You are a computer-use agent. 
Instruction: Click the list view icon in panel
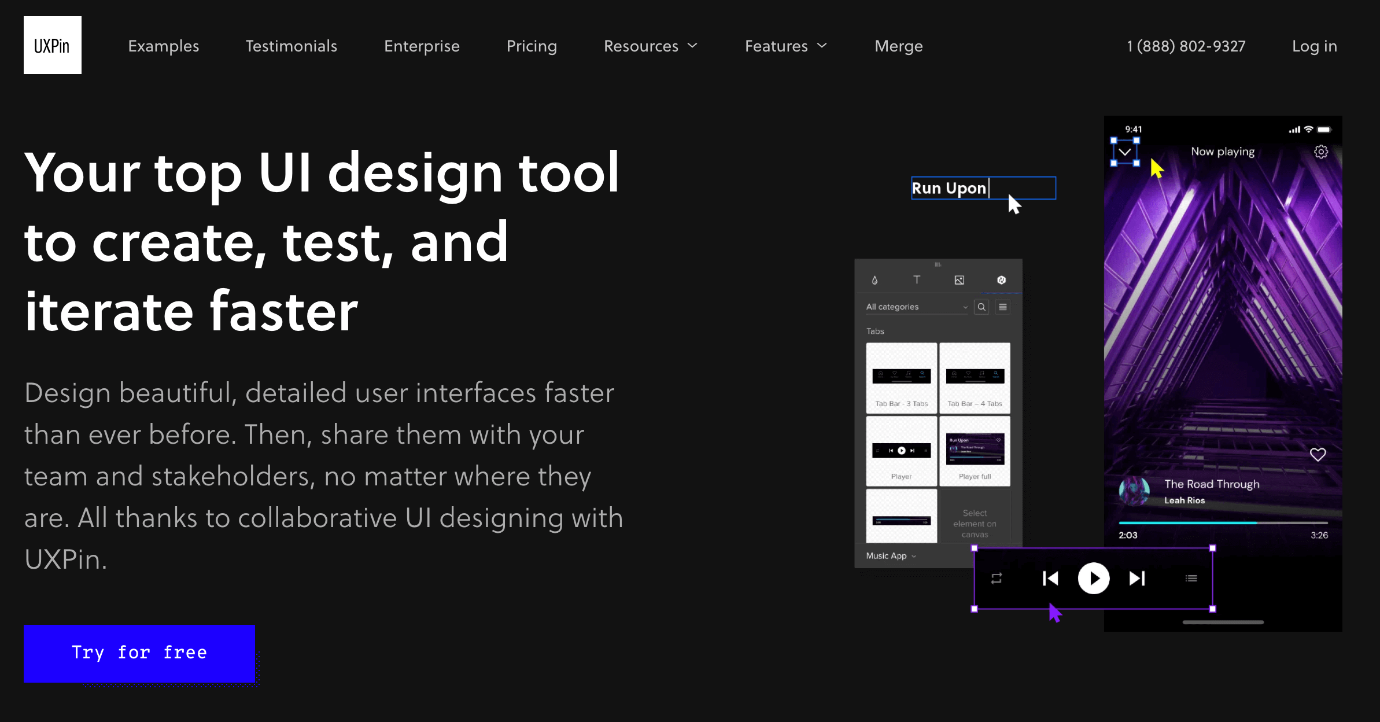tap(1002, 305)
